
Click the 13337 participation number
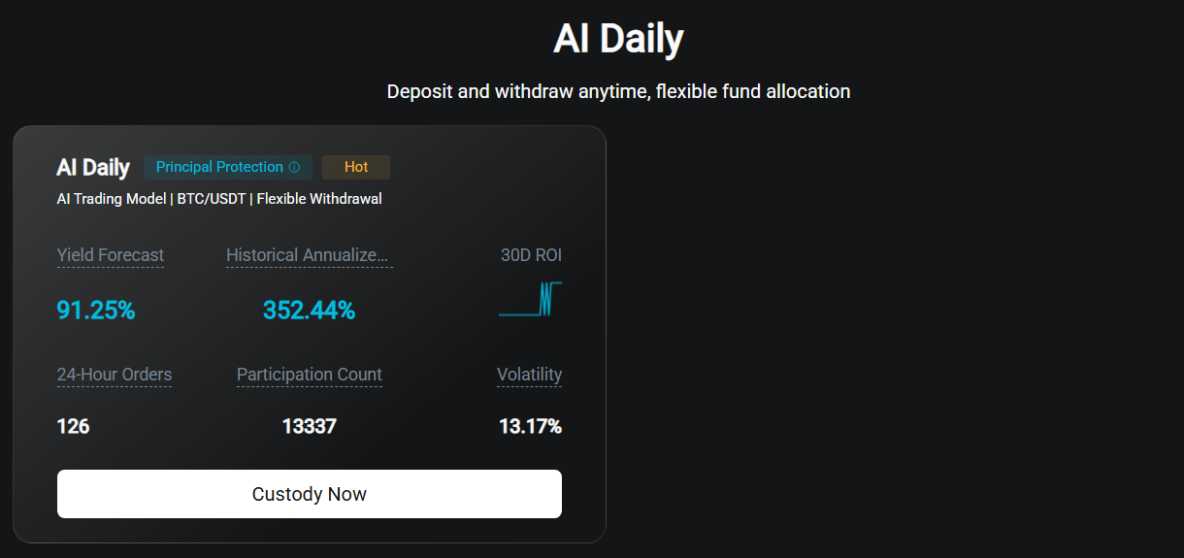click(309, 426)
